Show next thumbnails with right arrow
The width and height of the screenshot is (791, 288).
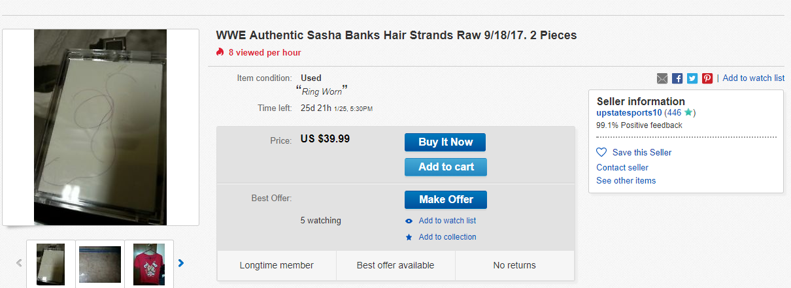[x=181, y=263]
